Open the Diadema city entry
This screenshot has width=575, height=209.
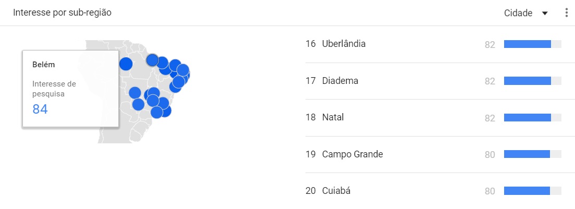point(340,81)
